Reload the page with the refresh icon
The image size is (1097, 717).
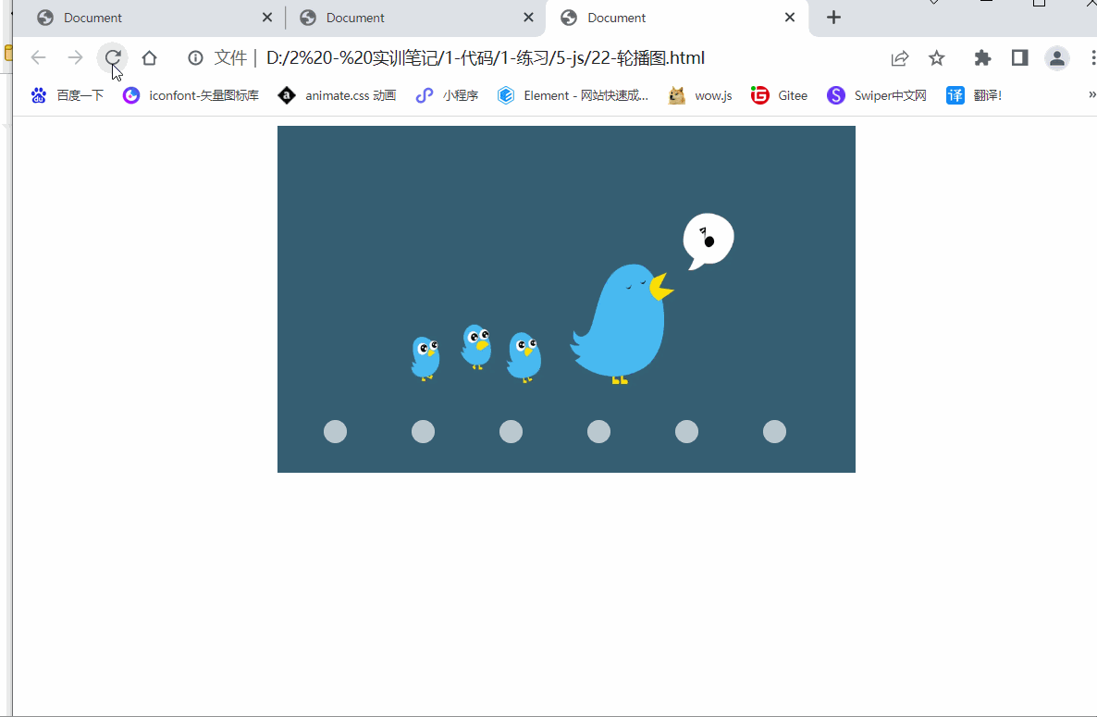pos(113,58)
